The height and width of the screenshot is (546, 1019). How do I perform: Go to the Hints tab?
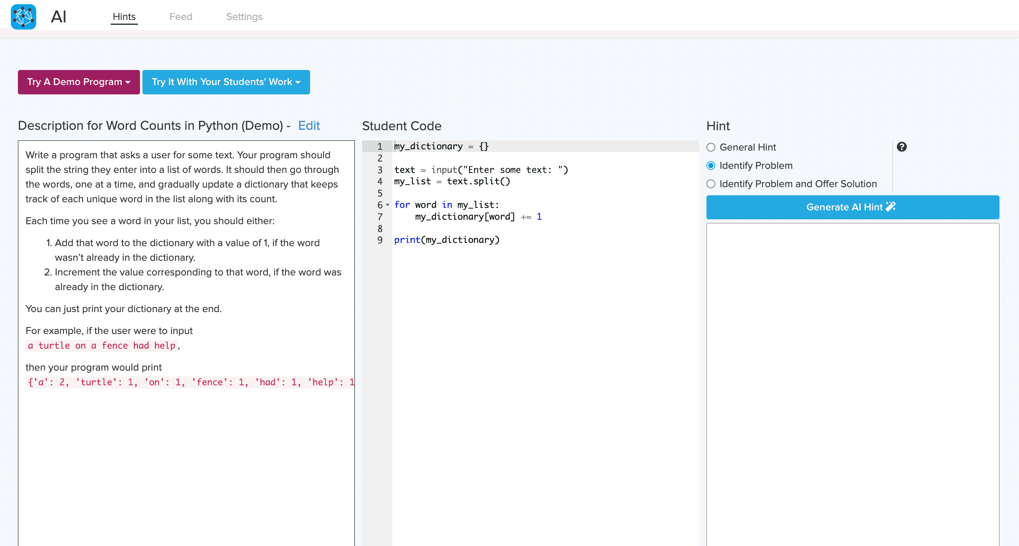pyautogui.click(x=124, y=17)
